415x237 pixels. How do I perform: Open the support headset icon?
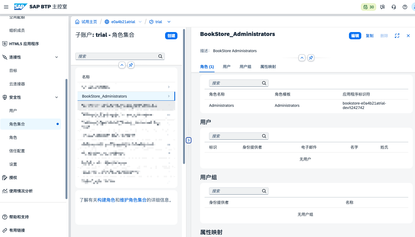[x=394, y=7]
